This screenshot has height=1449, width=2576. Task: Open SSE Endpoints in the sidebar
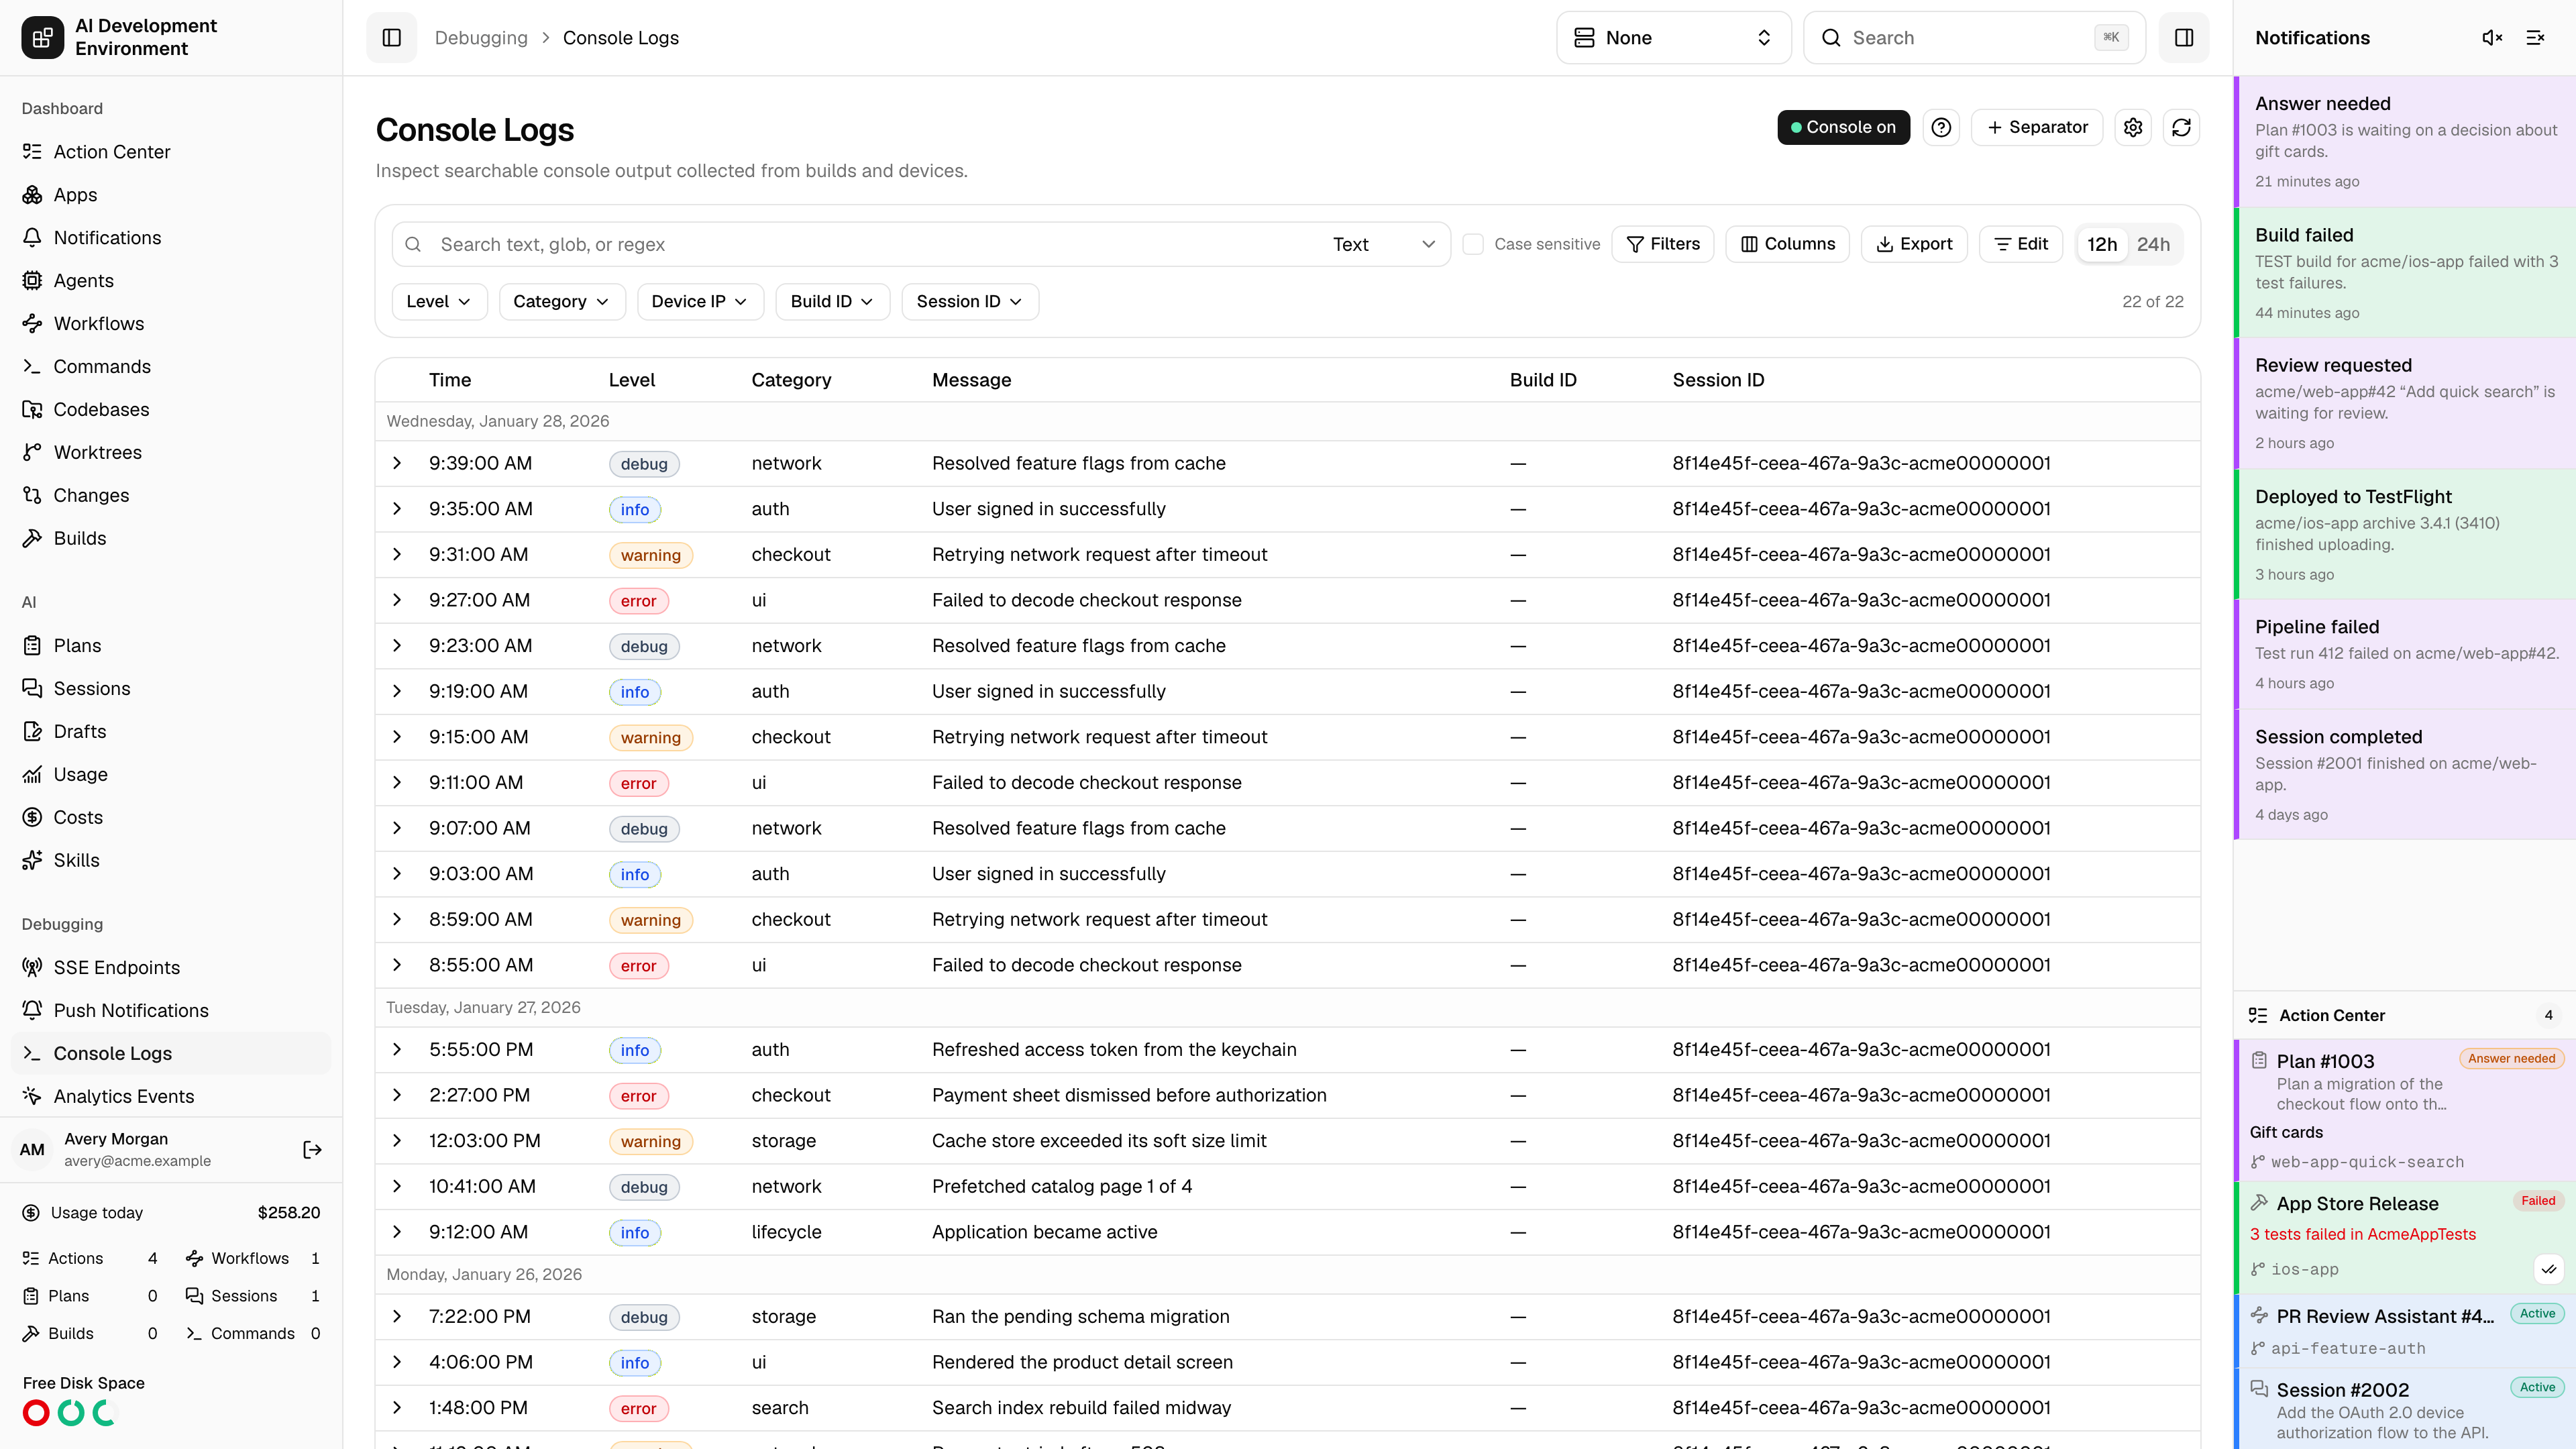point(171,967)
